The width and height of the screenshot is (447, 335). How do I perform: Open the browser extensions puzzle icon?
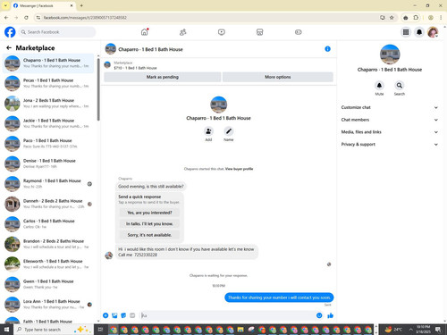(x=416, y=18)
